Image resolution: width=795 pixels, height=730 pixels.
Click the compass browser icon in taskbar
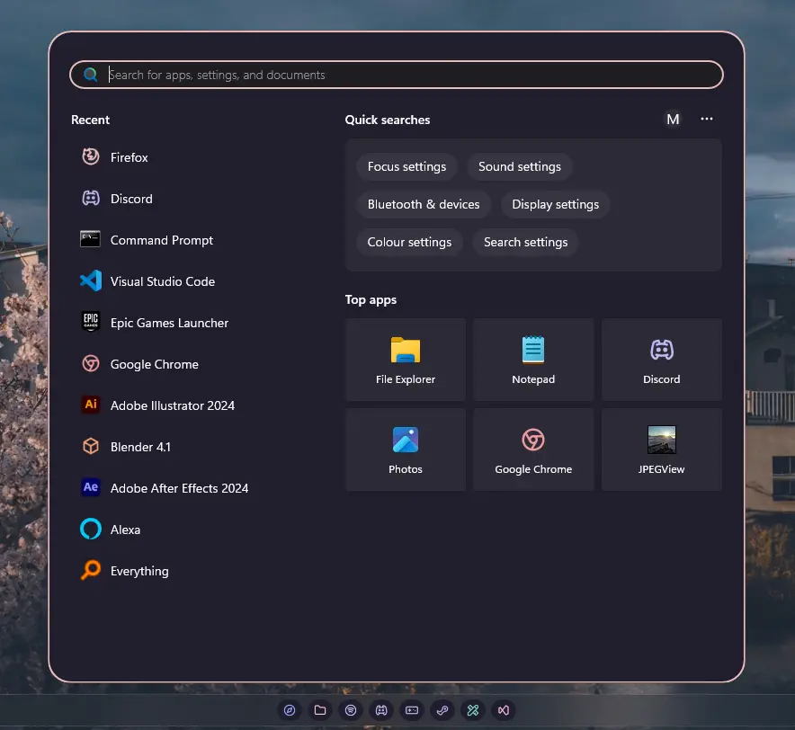(x=290, y=710)
